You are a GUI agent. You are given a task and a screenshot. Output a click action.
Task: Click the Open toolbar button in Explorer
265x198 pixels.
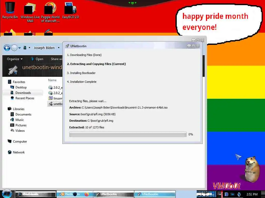click(37, 59)
